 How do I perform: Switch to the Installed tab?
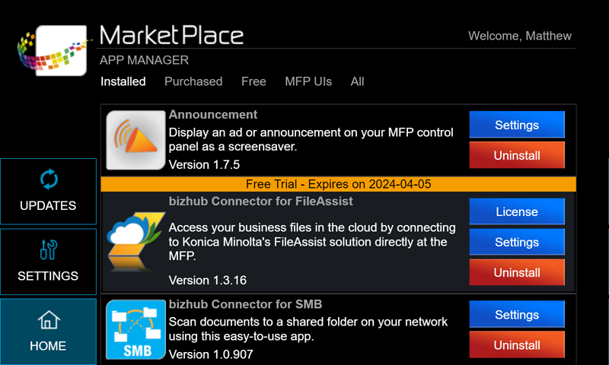pos(123,81)
